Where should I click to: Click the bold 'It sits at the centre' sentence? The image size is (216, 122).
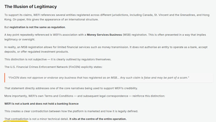(x=98, y=119)
